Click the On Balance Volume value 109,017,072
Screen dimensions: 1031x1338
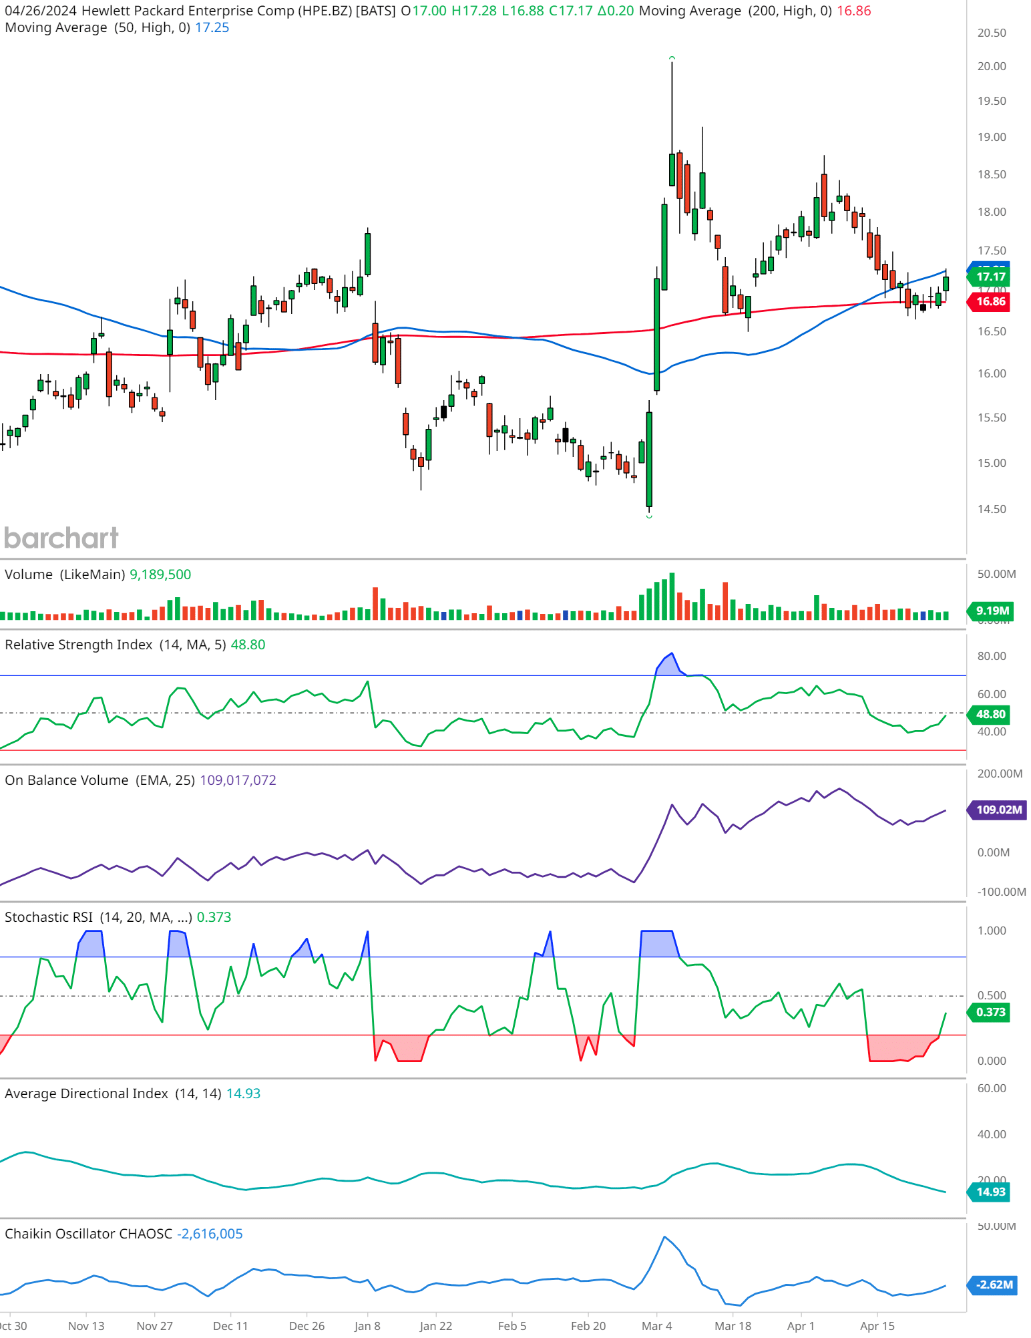pos(238,780)
